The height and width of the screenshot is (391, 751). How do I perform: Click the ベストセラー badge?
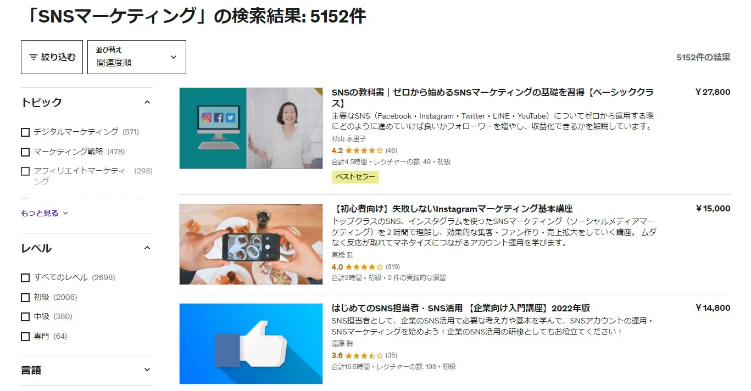tap(355, 177)
